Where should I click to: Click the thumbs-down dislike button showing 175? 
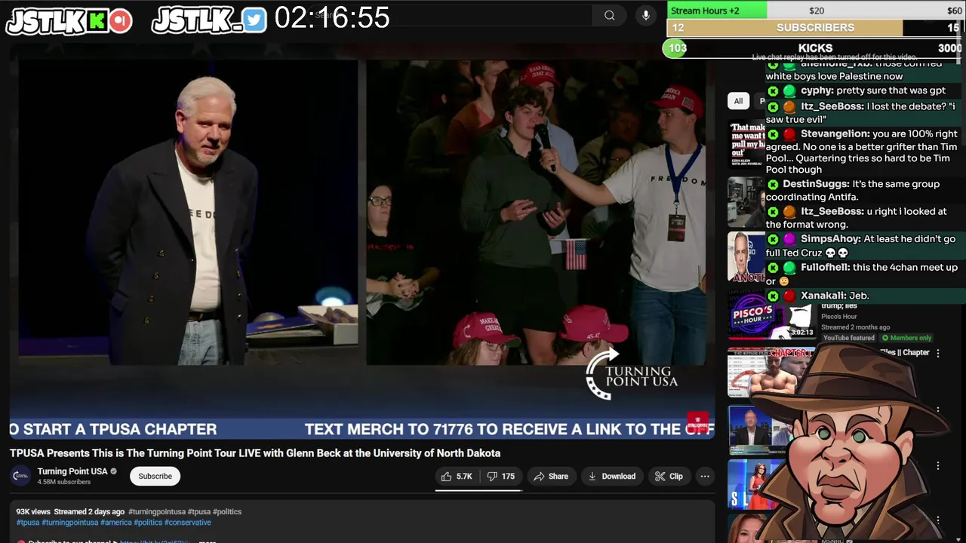pos(501,476)
